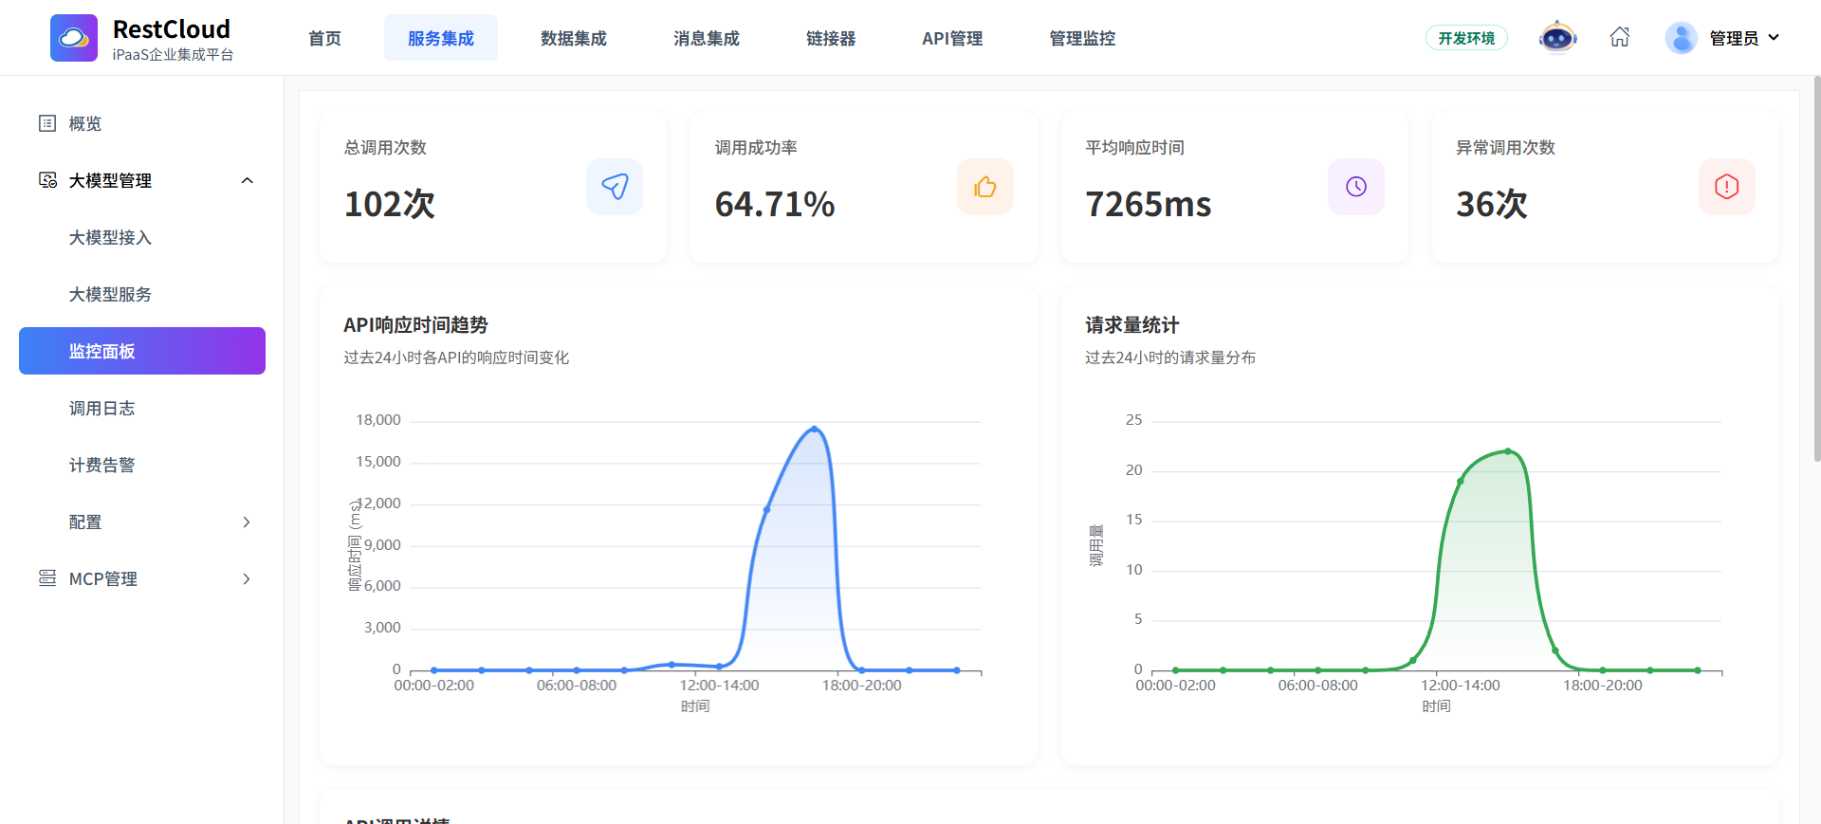1821x824 pixels.
Task: Expand the MCP管理 submenu arrow
Action: [247, 578]
